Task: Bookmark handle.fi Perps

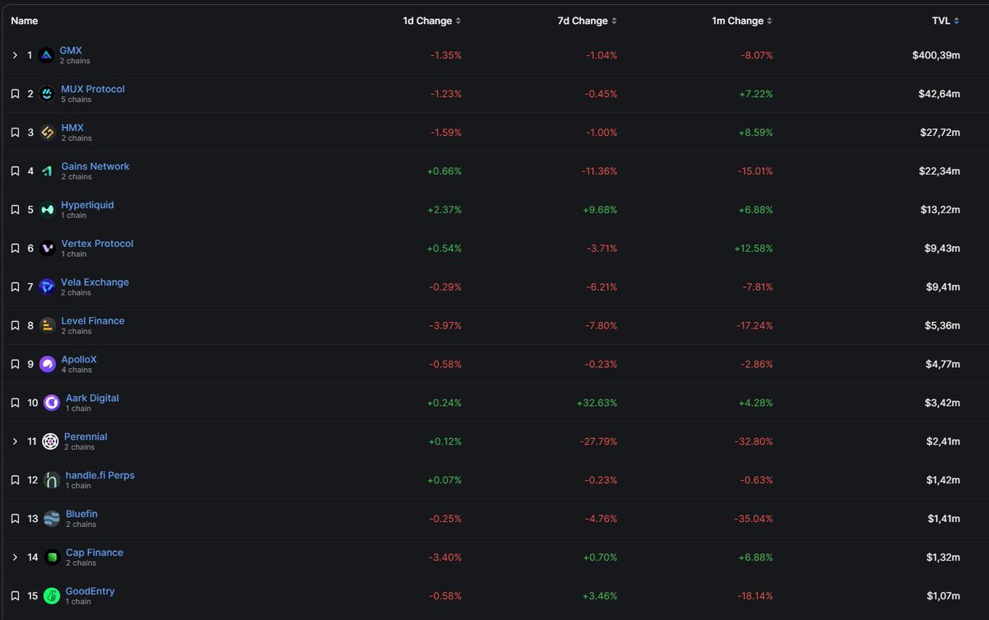Action: (x=15, y=480)
